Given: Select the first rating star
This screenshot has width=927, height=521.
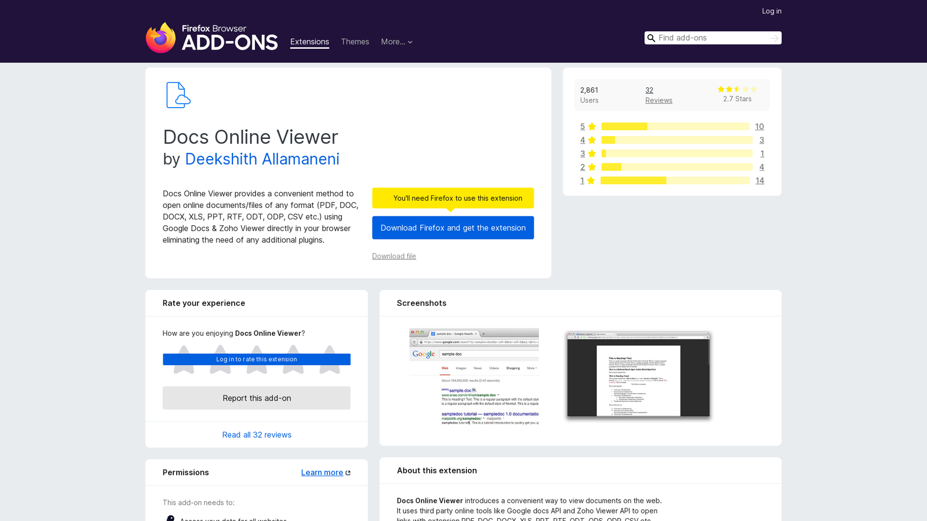Looking at the screenshot, I should pos(184,359).
